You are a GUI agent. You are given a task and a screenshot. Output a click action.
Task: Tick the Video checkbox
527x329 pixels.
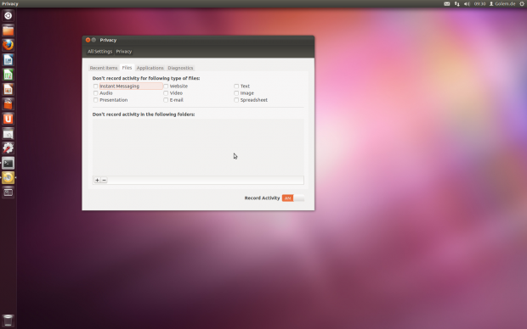(x=166, y=93)
